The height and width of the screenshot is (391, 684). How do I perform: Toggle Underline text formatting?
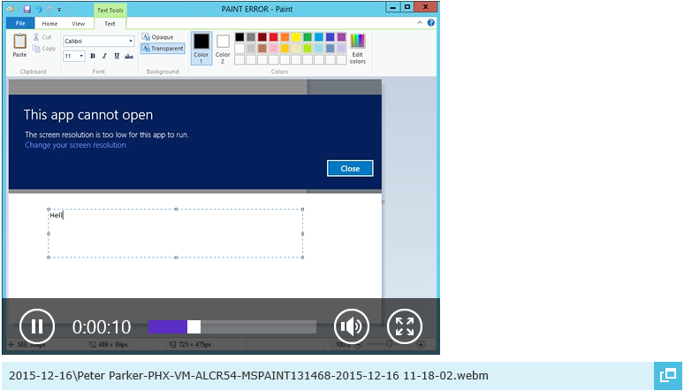117,56
